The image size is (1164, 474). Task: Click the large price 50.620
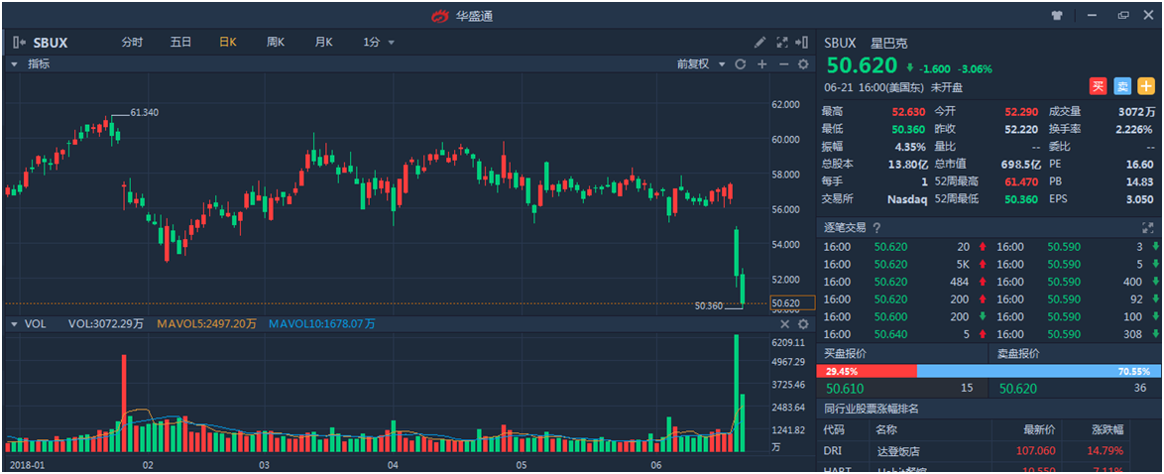pyautogui.click(x=862, y=65)
